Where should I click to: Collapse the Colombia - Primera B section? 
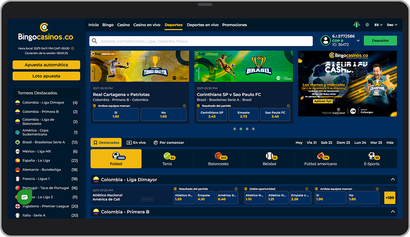[393, 212]
